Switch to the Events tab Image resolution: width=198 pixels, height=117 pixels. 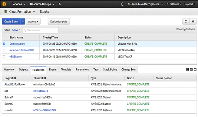(x=53, y=70)
